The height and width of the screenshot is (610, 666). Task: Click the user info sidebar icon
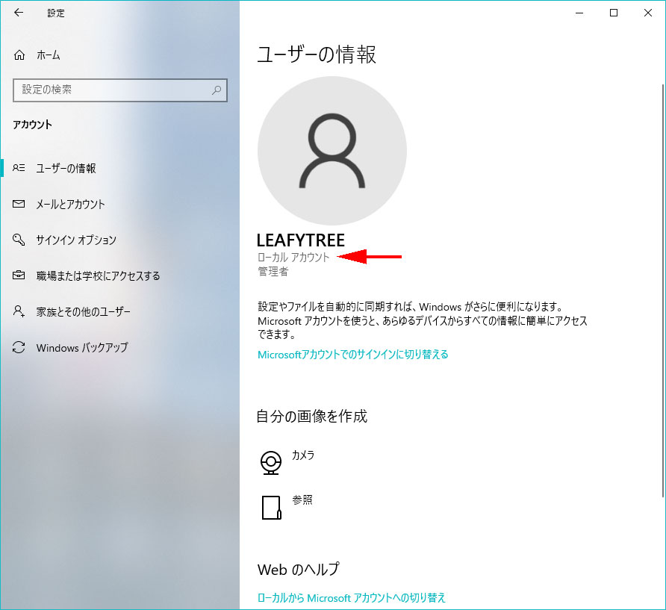tap(19, 169)
